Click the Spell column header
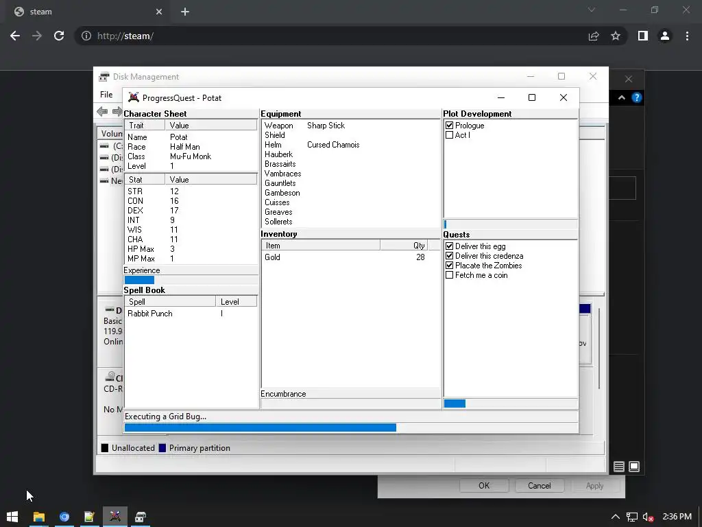Image resolution: width=702 pixels, height=527 pixels. (x=170, y=302)
